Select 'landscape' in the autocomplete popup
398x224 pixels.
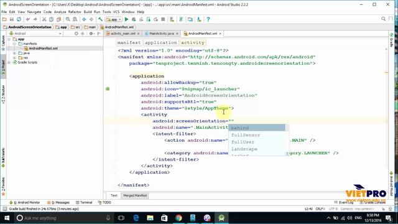pos(257,149)
